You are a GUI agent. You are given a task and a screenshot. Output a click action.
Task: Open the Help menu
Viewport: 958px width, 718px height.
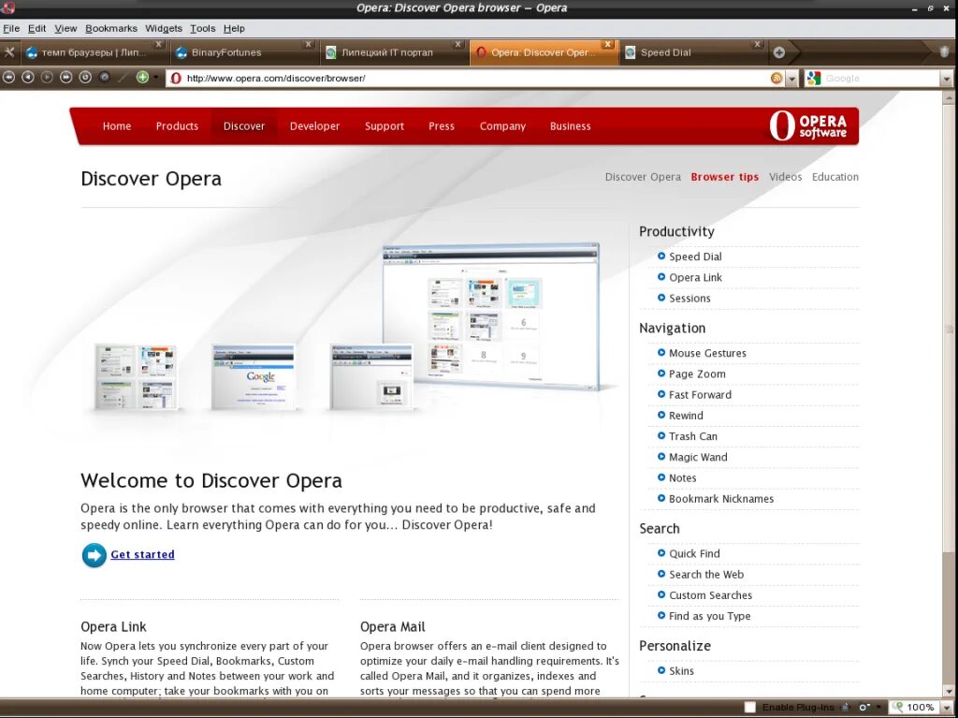(234, 28)
